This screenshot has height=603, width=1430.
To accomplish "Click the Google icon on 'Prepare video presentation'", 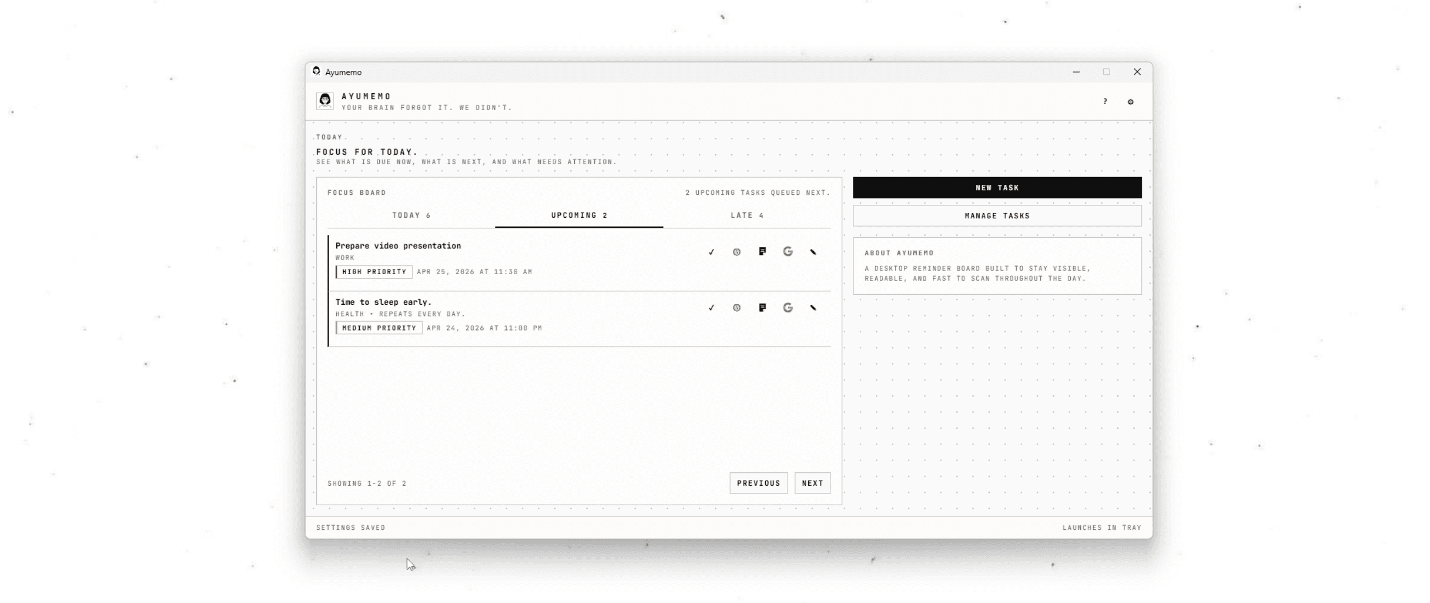I will click(x=788, y=252).
